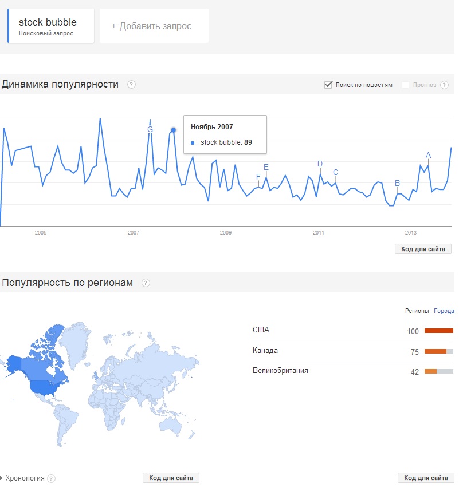Select the Регионы tab
Image resolution: width=459 pixels, height=488 pixels.
pos(417,311)
